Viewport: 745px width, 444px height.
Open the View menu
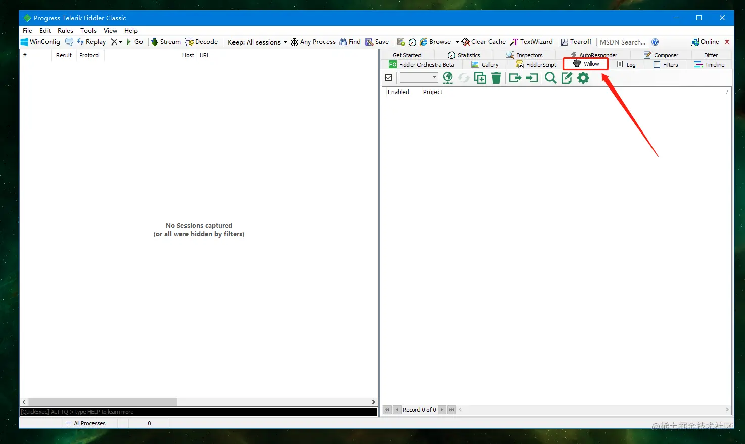click(x=110, y=30)
